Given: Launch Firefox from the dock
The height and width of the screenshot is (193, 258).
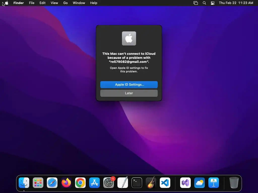Looking at the screenshot, I should (66, 183).
